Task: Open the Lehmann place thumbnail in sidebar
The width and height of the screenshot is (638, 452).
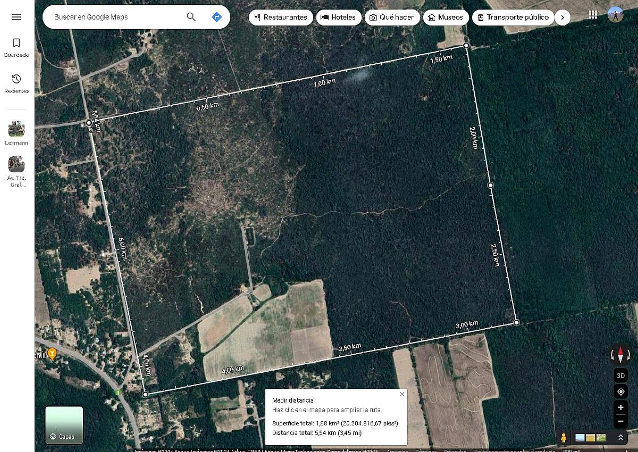Action: tap(16, 129)
